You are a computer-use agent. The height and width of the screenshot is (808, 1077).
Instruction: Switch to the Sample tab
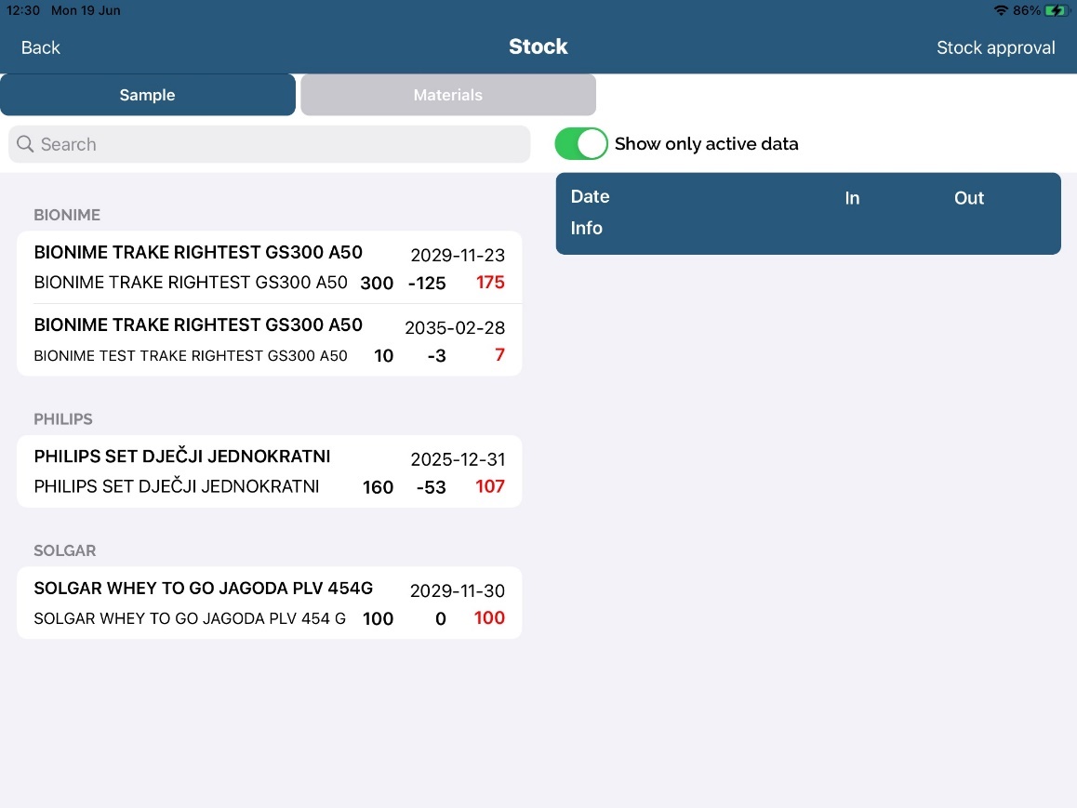click(148, 95)
